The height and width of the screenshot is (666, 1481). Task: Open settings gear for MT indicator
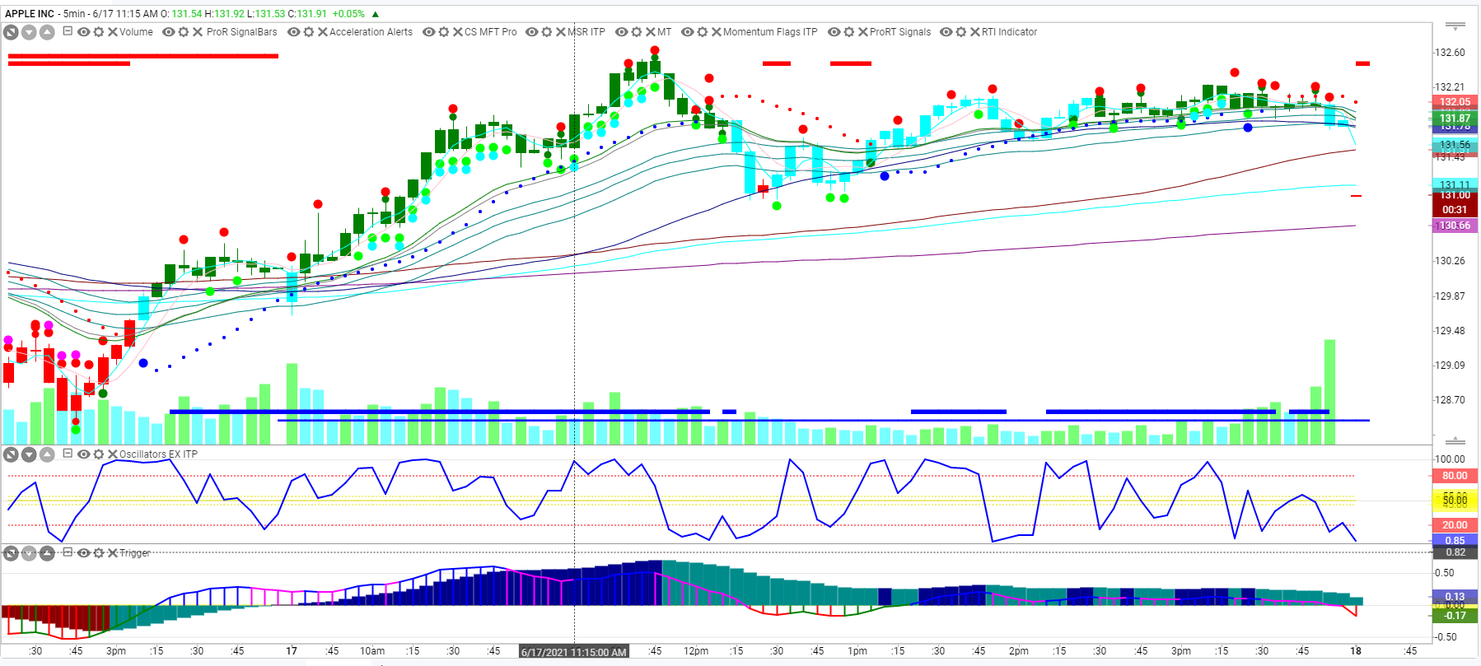[x=637, y=32]
